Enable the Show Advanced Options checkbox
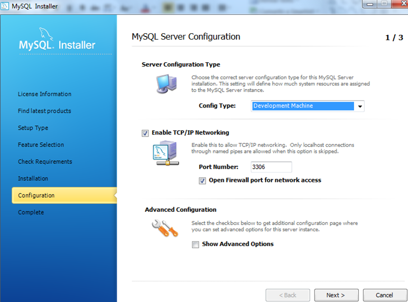 point(196,245)
